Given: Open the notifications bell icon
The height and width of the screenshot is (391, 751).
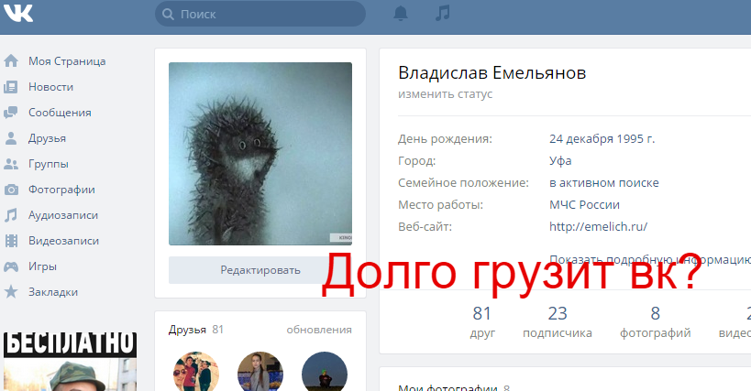Looking at the screenshot, I should [401, 14].
